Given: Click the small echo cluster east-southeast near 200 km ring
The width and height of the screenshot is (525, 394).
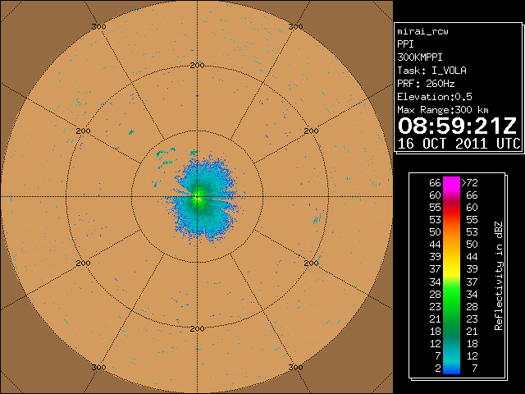Looking at the screenshot, I should 317,219.
